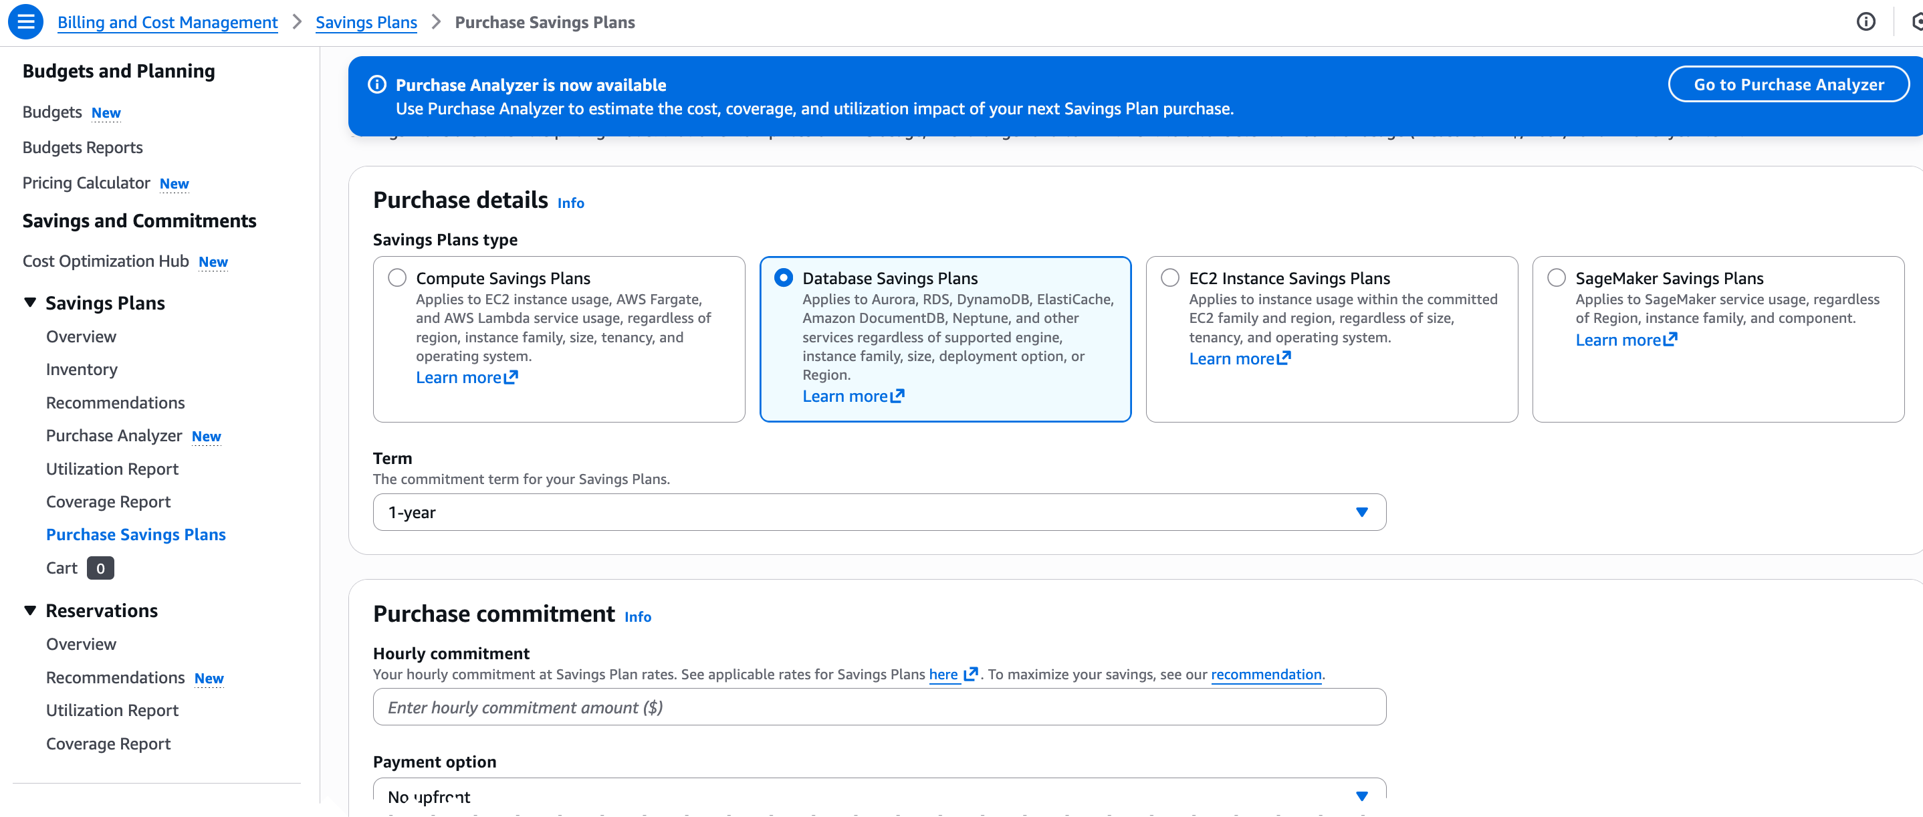Image resolution: width=1923 pixels, height=817 pixels.
Task: Select the SageMaker Savings Plans option
Action: 1556,277
